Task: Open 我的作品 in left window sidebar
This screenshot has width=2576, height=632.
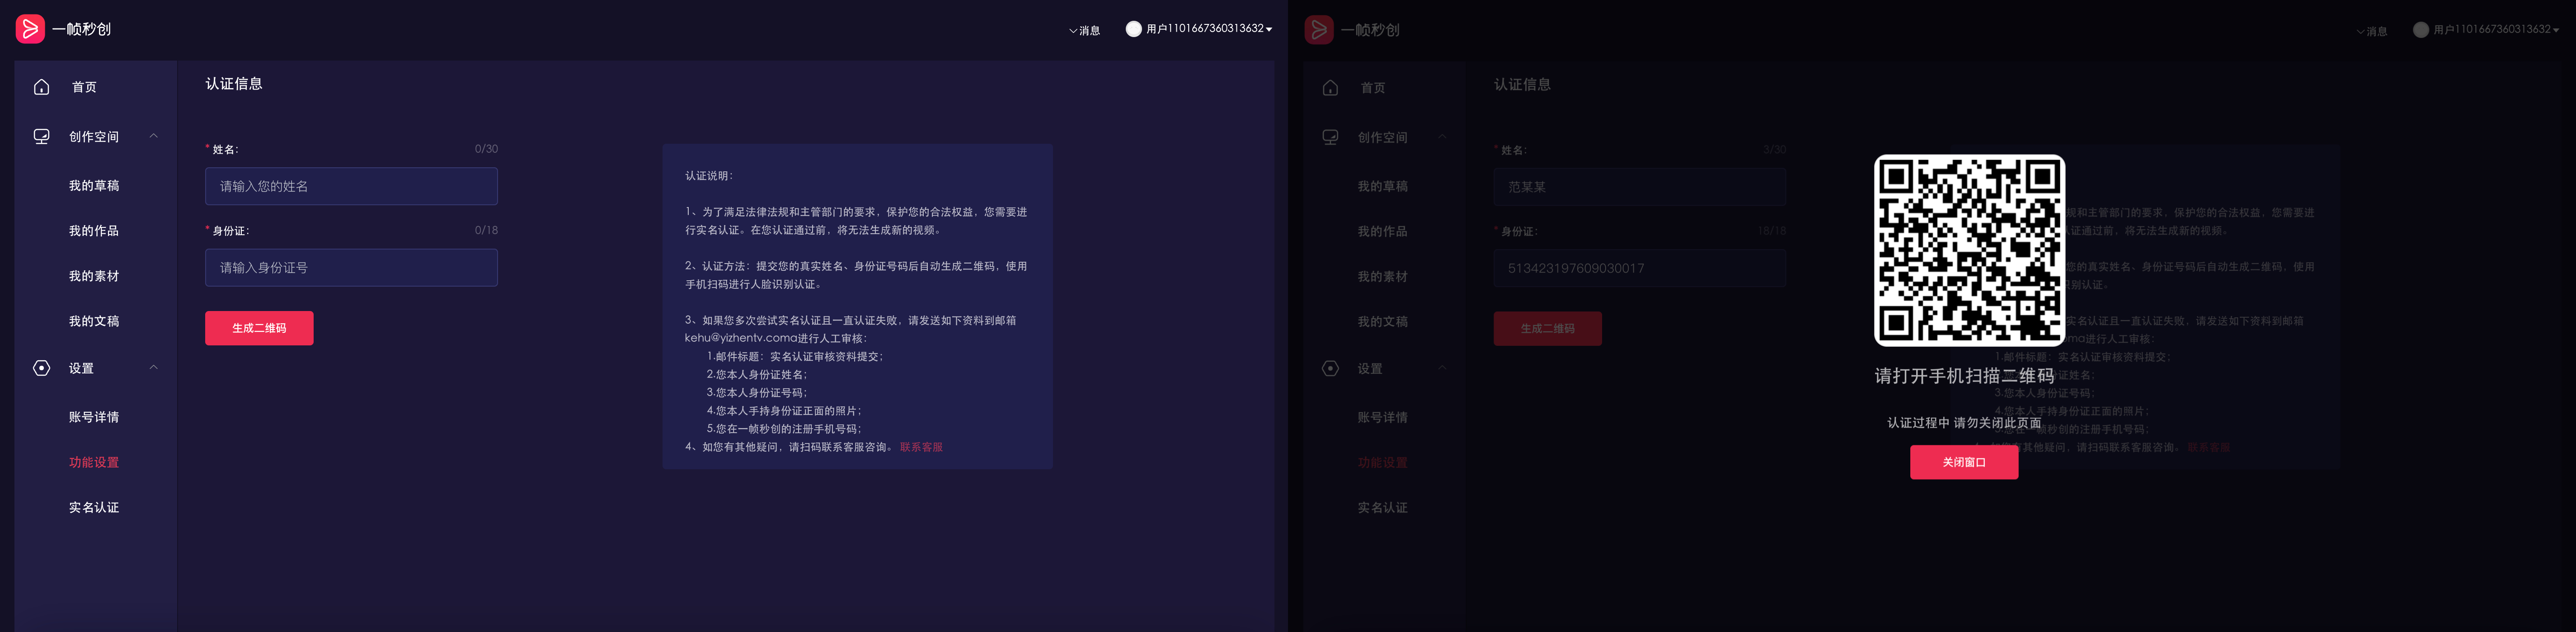Action: (x=94, y=231)
